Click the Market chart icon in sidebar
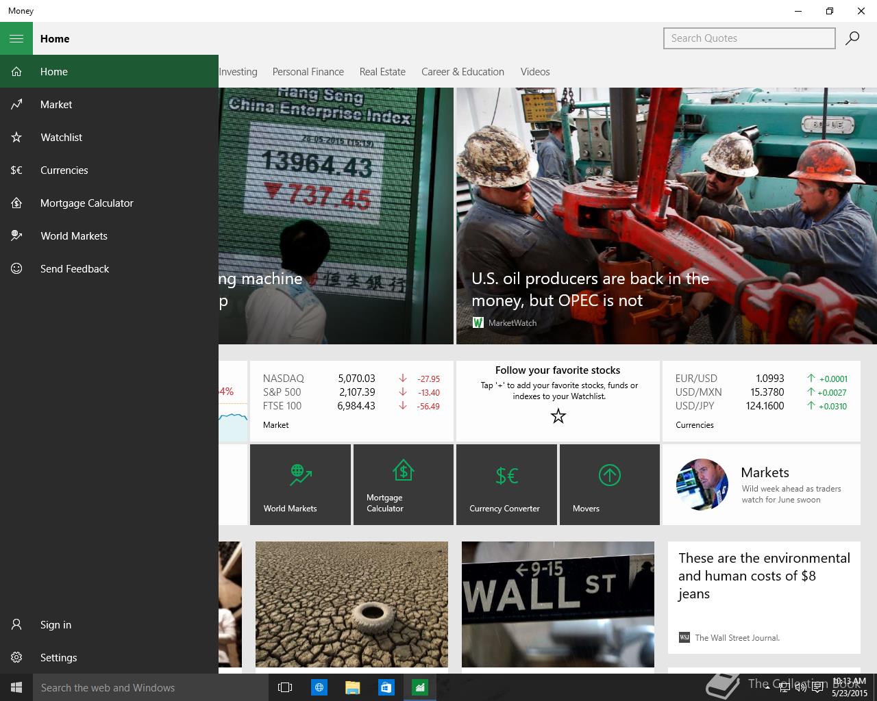877x701 pixels. pyautogui.click(x=16, y=104)
